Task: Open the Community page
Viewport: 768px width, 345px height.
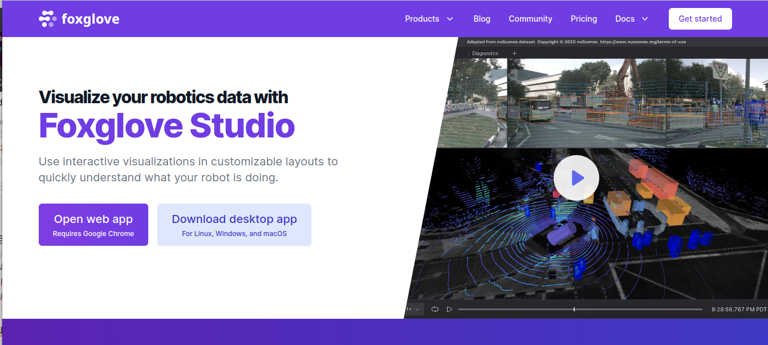Action: (530, 19)
